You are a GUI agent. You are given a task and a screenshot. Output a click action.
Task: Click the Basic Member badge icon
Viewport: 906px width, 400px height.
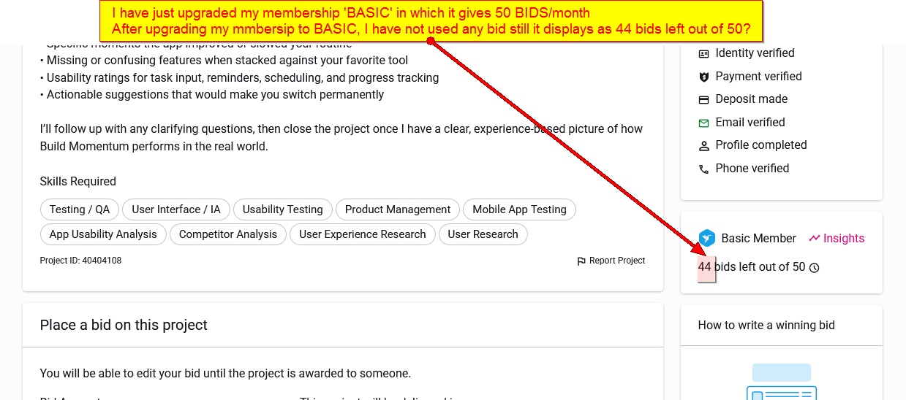[x=706, y=238]
